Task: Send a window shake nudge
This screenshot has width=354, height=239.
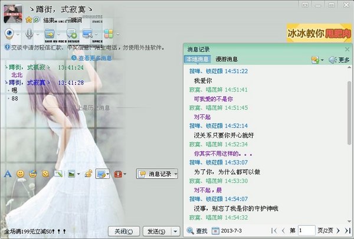Action: click(46, 173)
